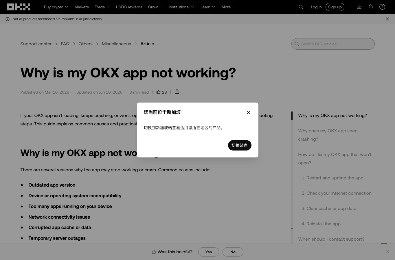Jump to 'Why is my OKX app not working?' section
The height and width of the screenshot is (260, 395).
tap(332, 116)
